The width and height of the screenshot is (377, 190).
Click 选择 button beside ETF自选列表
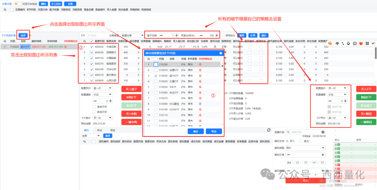[x=23, y=35]
